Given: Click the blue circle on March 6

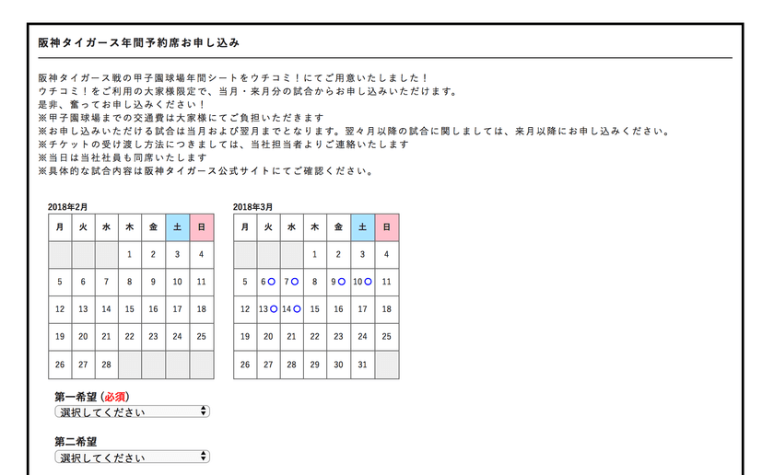Looking at the screenshot, I should [271, 282].
